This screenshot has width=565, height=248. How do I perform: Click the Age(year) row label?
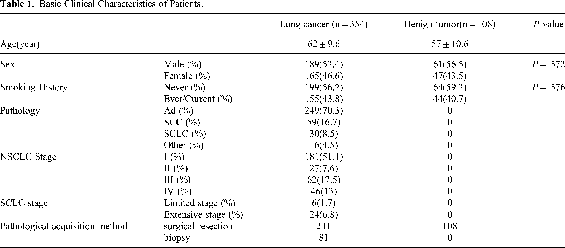pyautogui.click(x=20, y=44)
